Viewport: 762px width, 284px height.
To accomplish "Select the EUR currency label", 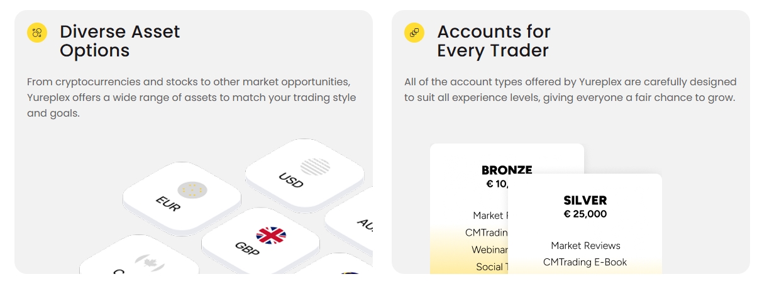I will pyautogui.click(x=167, y=204).
